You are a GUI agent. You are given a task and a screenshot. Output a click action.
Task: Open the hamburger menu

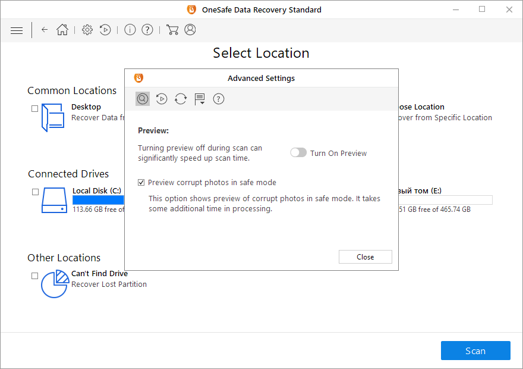click(x=17, y=30)
